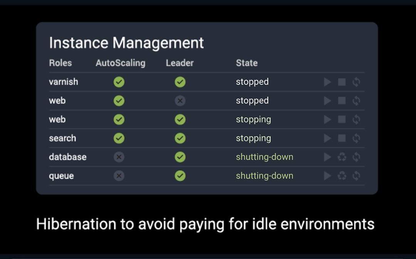This screenshot has height=259, width=416.
Task: Click the stopped state in the varnish row
Action: pyautogui.click(x=252, y=82)
